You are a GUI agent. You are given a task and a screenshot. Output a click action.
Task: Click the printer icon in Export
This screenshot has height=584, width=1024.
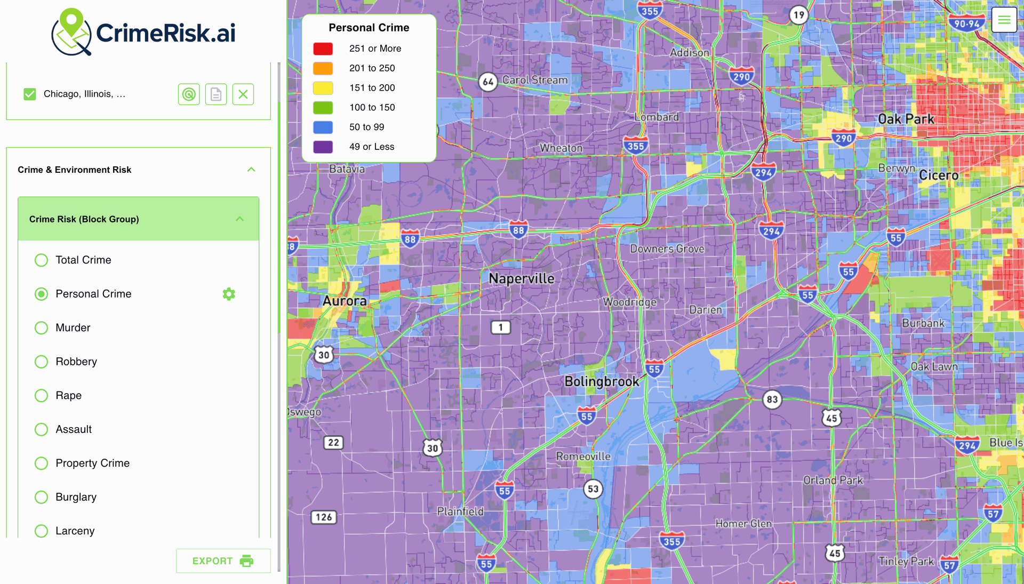tap(246, 561)
